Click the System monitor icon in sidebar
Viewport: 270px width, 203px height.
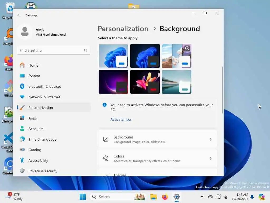pyautogui.click(x=22, y=76)
